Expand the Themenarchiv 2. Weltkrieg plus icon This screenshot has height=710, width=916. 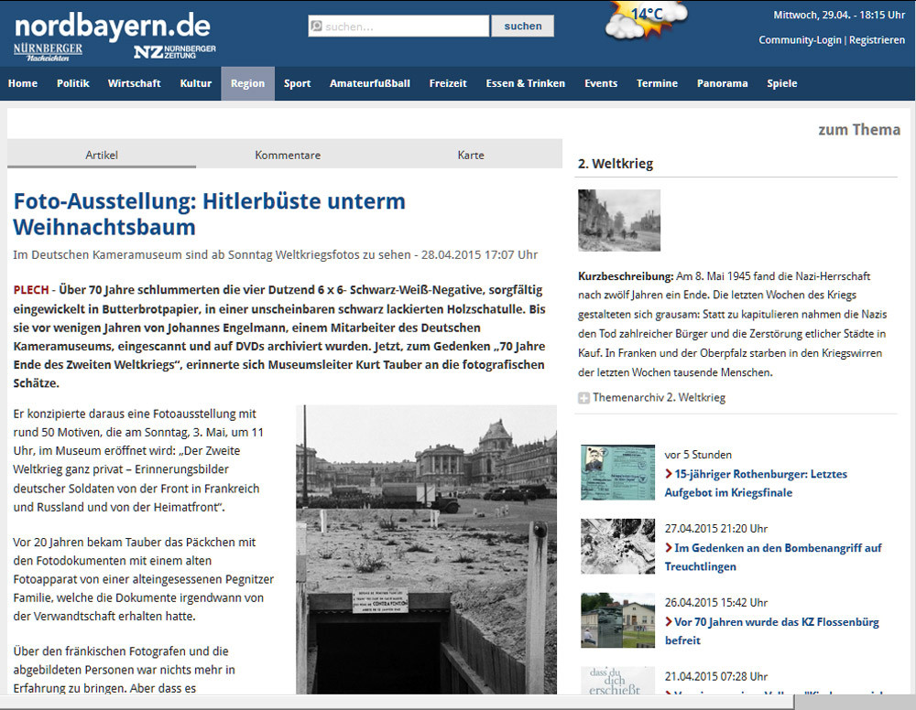pos(583,399)
